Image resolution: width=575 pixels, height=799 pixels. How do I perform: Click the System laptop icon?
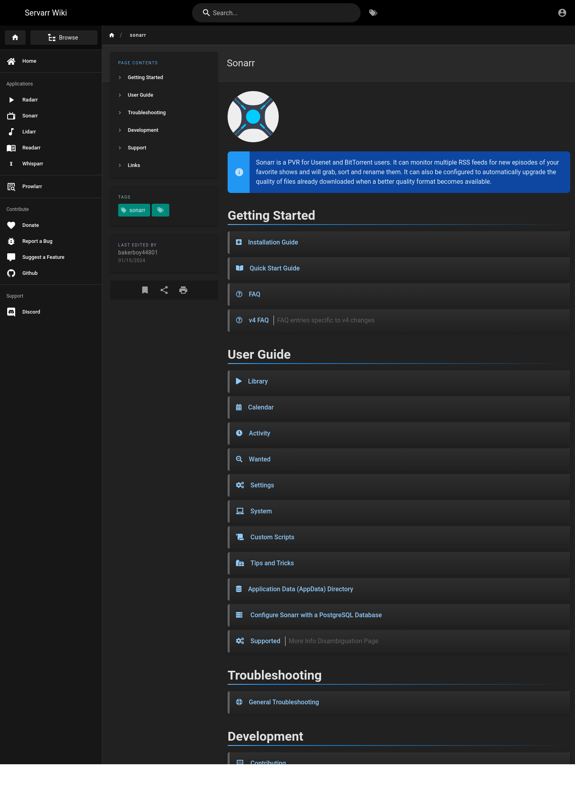click(x=240, y=511)
